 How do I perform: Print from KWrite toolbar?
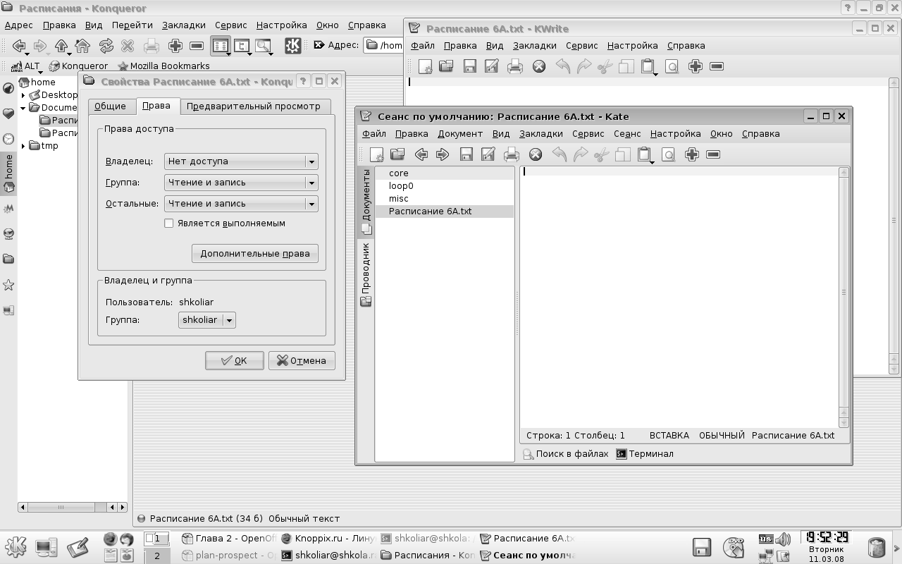point(515,66)
